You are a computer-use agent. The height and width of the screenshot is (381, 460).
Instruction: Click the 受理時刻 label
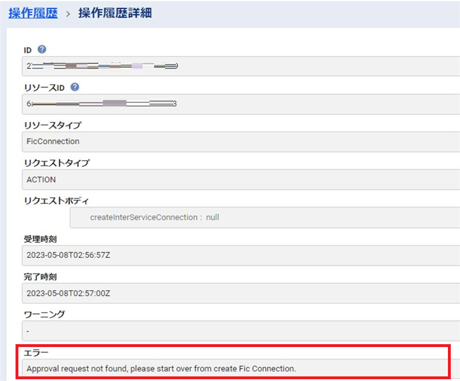click(x=40, y=239)
